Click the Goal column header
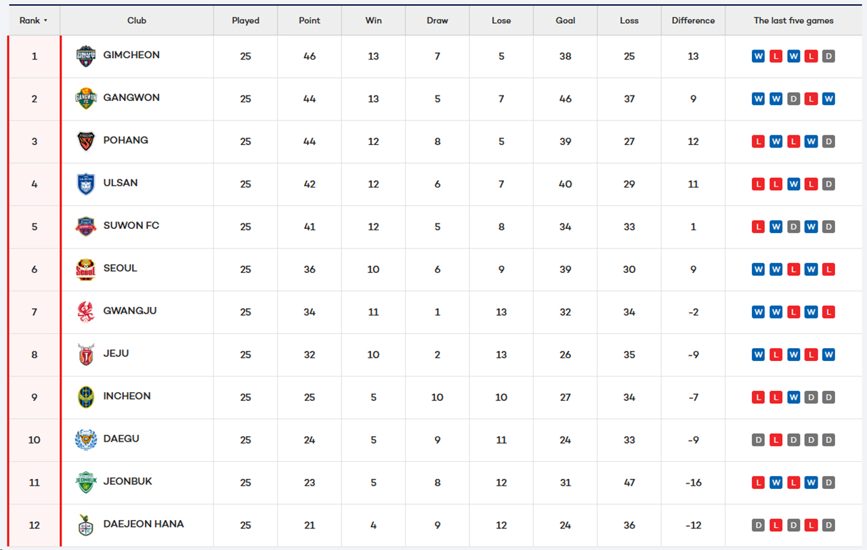 tap(566, 21)
